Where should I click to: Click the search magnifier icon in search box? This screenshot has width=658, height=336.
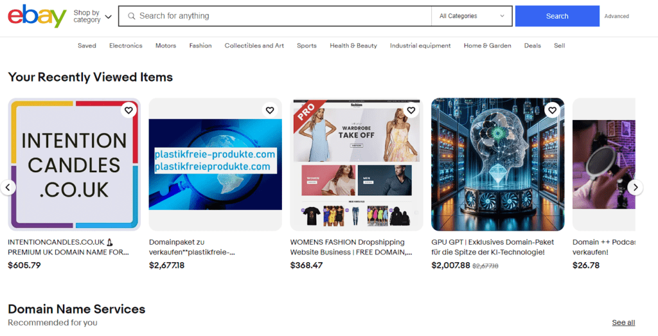tap(132, 16)
